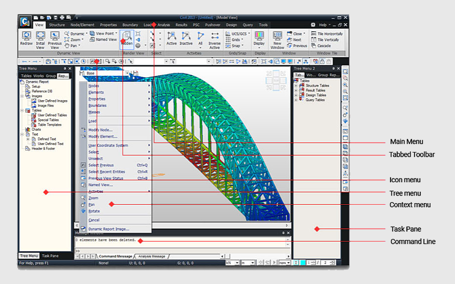Select Header & Footer tree item
The image size is (455, 284).
44,148
